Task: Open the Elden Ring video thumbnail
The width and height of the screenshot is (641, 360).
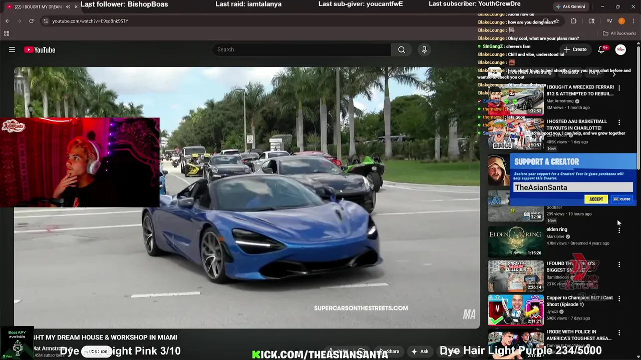Action: click(515, 242)
